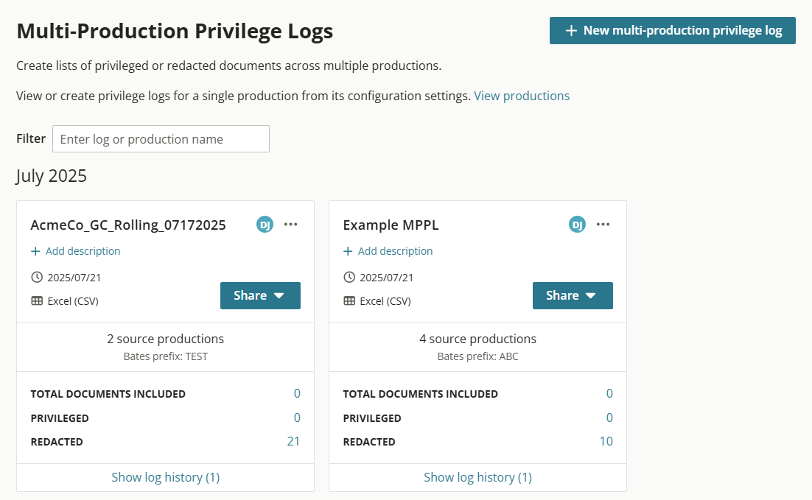Click DJ avatar on Example MPPL card
This screenshot has height=500, width=812.
(x=577, y=225)
